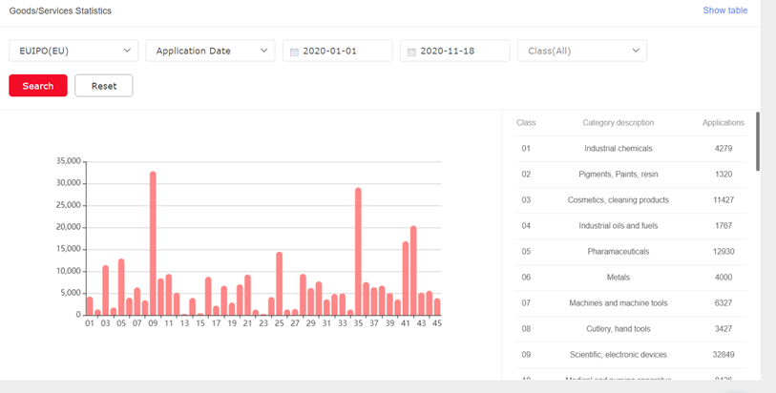Select the Cutlery, hand tools row
776x393 pixels.
631,329
